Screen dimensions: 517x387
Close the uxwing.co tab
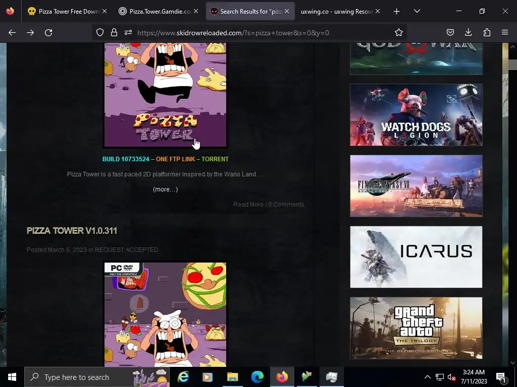pyautogui.click(x=378, y=11)
